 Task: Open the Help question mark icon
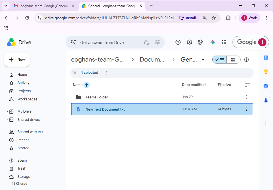coord(178,42)
